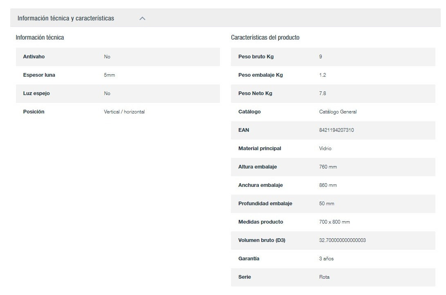Collapse the Información técnica y características section
446x295 pixels.
coord(66,18)
